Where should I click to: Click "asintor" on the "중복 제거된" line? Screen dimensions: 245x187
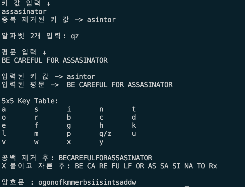click(101, 20)
